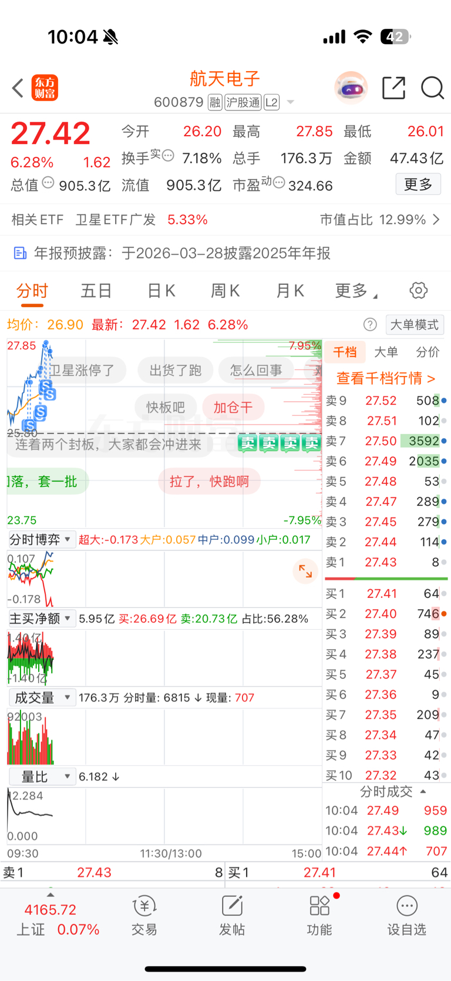Tap the 出货了跑 comment bubble

tap(176, 370)
